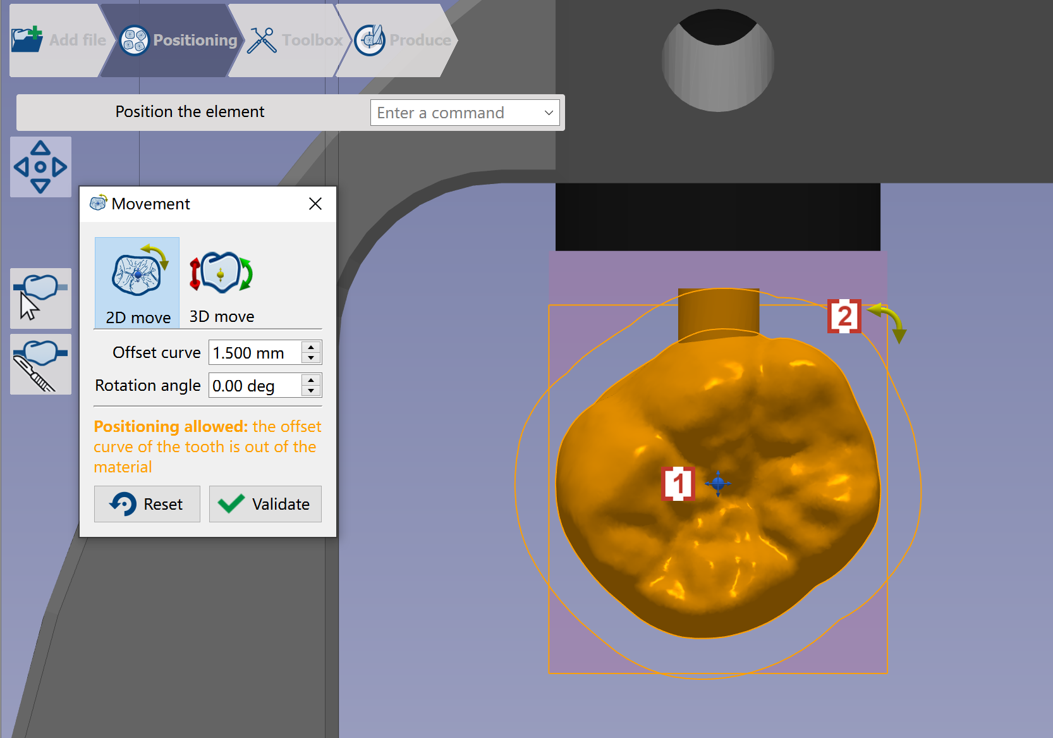Image resolution: width=1053 pixels, height=738 pixels.
Task: Click the Reset button
Action: 147,504
